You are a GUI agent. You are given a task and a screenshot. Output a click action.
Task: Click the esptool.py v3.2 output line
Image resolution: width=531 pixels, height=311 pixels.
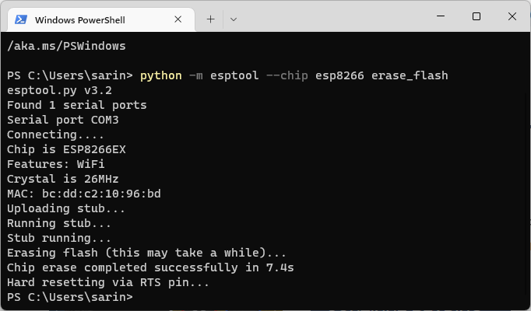coord(59,90)
